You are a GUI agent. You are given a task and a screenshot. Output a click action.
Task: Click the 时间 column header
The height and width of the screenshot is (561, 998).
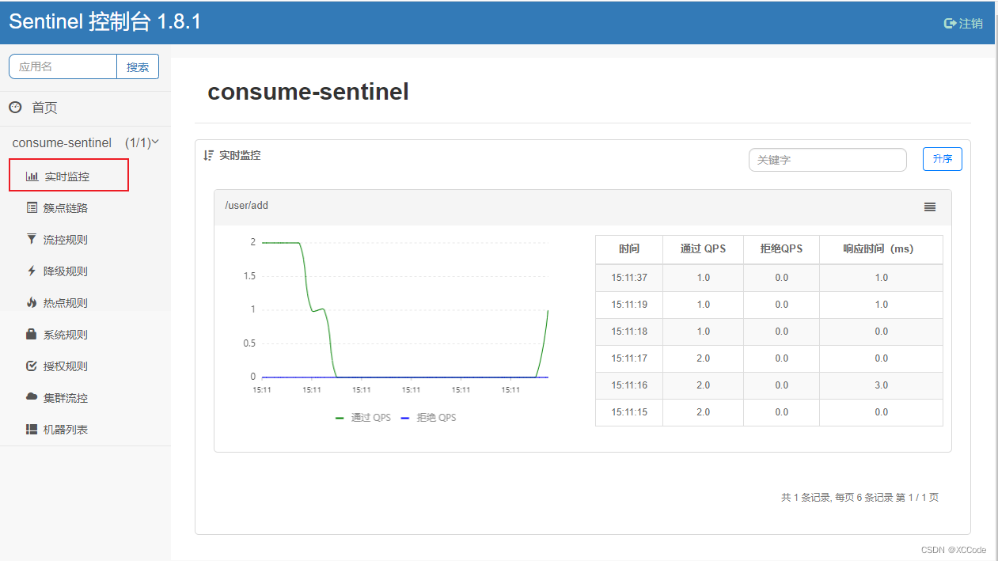point(629,248)
